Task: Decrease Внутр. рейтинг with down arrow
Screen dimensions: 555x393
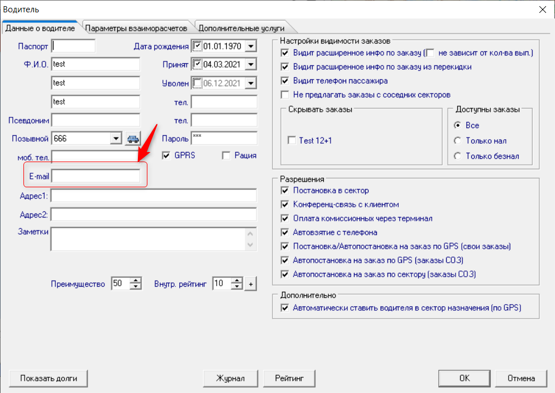Action: click(237, 287)
